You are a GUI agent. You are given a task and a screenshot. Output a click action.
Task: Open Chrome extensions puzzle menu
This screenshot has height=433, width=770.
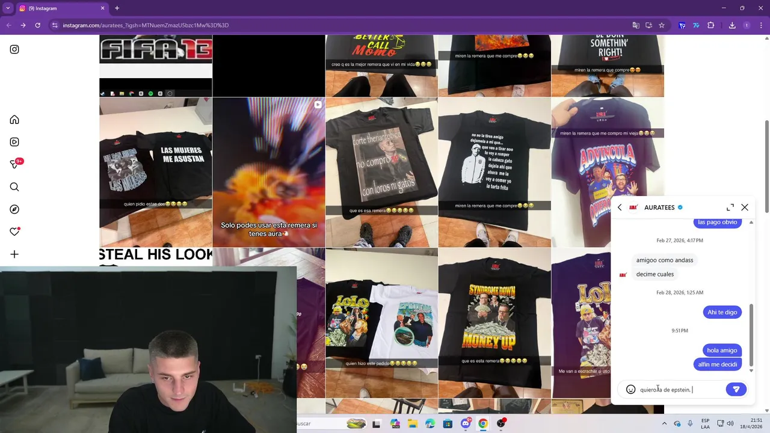coord(711,25)
